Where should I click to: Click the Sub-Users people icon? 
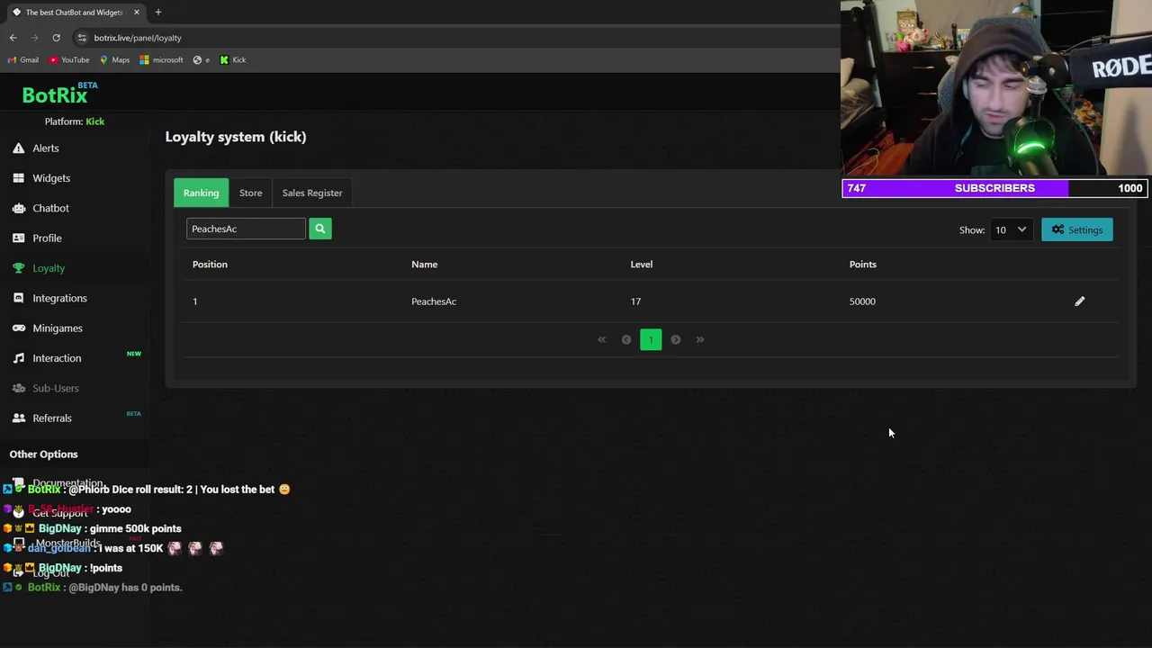pyautogui.click(x=18, y=388)
